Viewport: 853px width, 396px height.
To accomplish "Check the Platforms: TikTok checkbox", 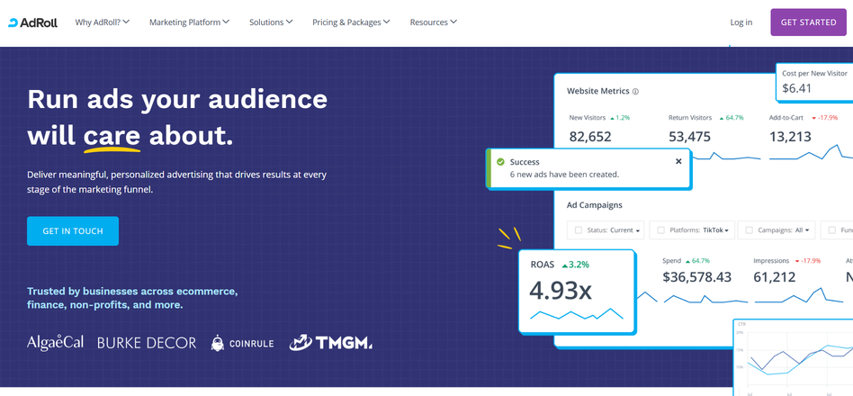I will pyautogui.click(x=660, y=230).
